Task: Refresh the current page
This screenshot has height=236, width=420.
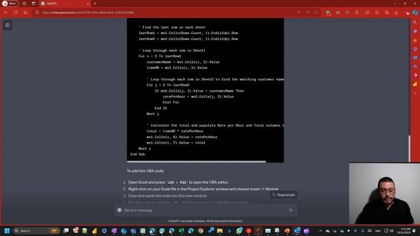Action: [x=16, y=12]
